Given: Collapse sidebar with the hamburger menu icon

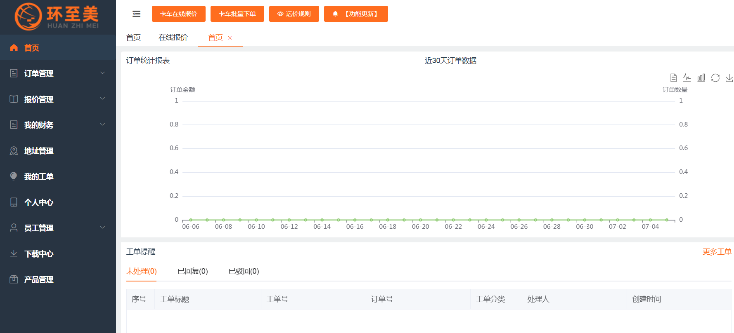Looking at the screenshot, I should (136, 14).
